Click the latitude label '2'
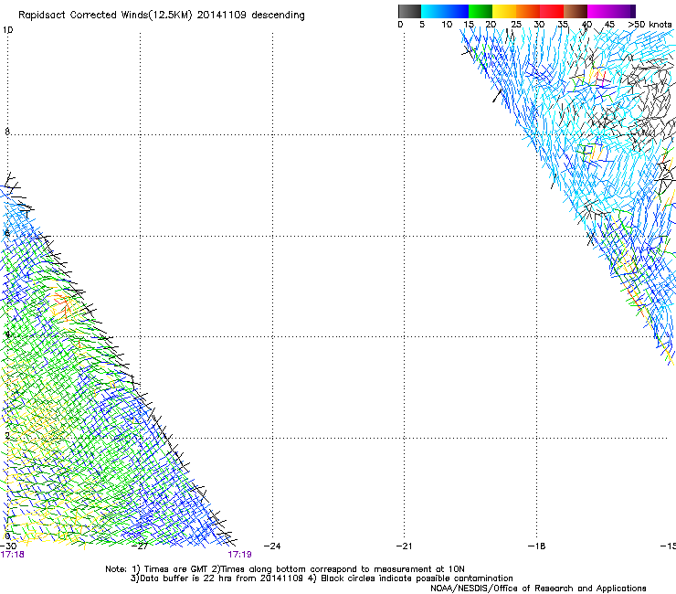Screen dimensions: 676x594 point(7,435)
